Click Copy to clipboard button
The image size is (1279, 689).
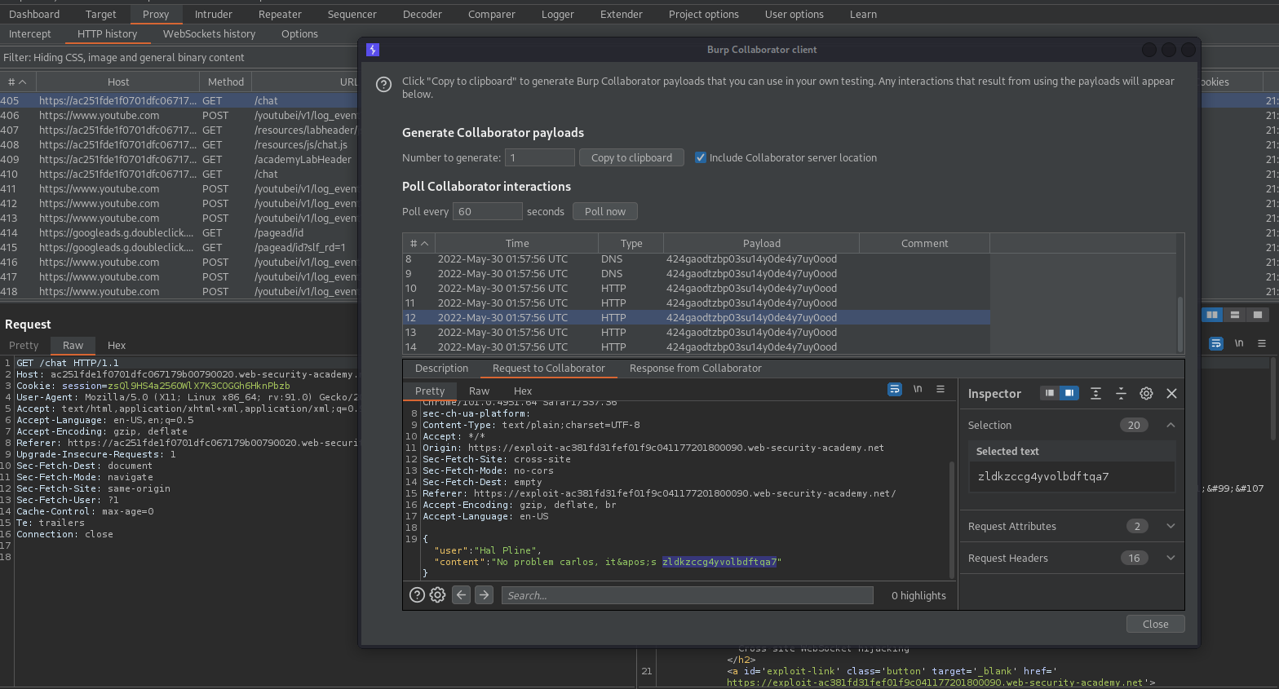coord(631,157)
